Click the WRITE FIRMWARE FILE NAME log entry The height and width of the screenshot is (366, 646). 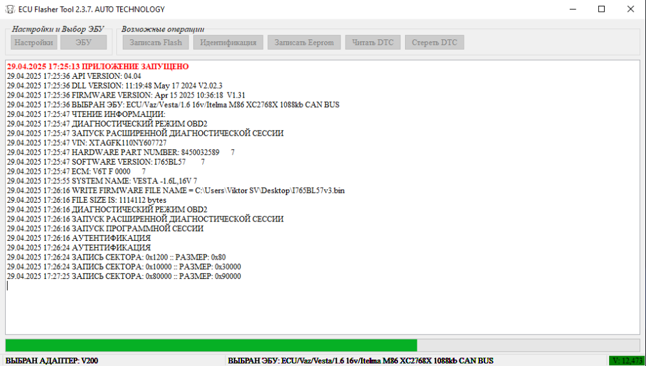tap(175, 190)
